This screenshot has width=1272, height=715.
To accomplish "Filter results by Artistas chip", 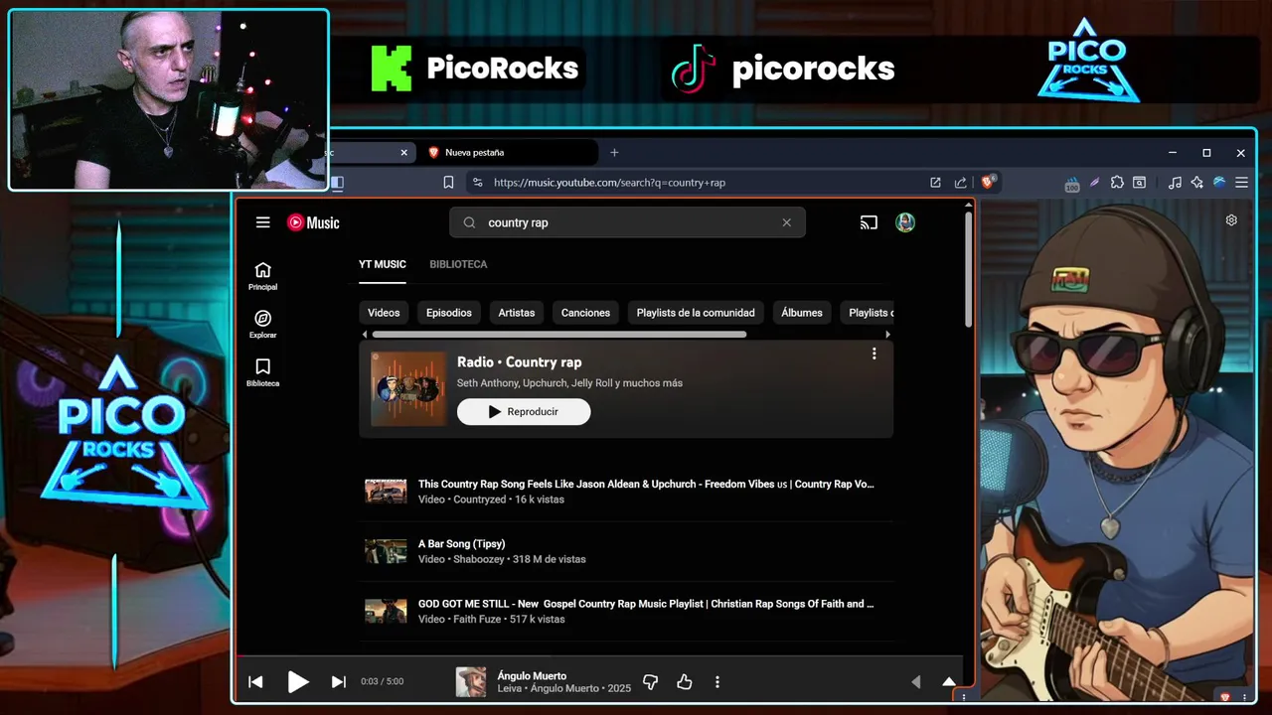I will point(517,313).
